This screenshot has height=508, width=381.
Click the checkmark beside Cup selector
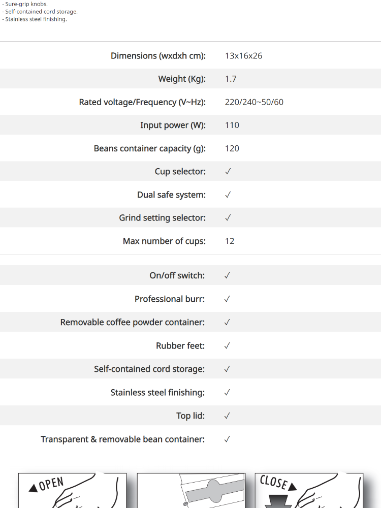[228, 171]
